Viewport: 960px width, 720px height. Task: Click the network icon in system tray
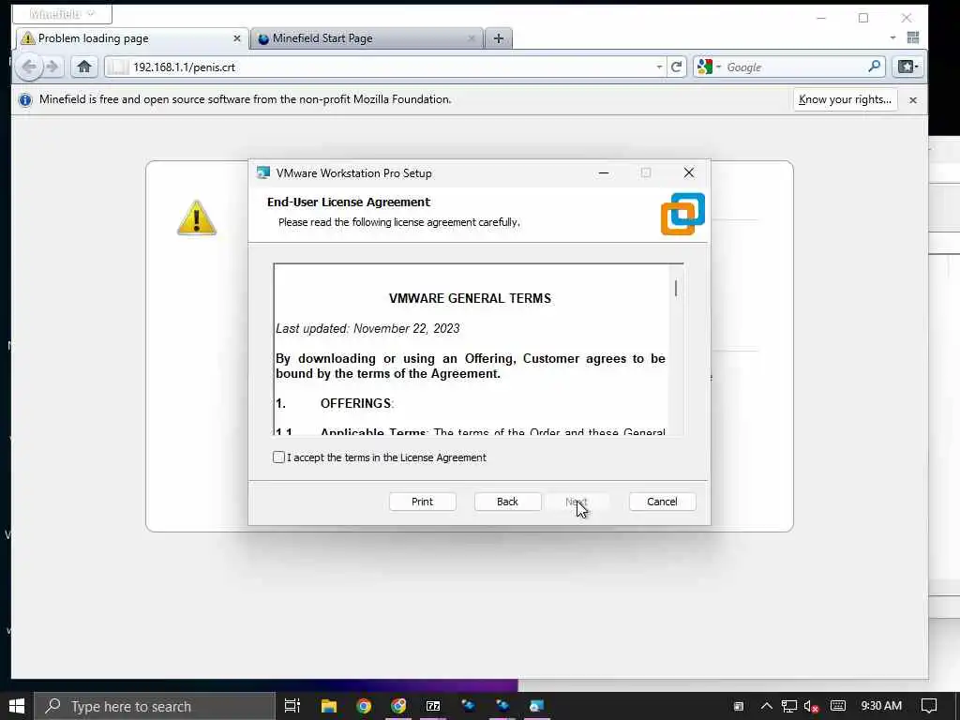tap(789, 706)
